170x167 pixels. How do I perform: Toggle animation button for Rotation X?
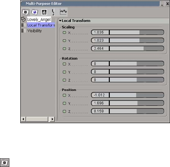64,64
